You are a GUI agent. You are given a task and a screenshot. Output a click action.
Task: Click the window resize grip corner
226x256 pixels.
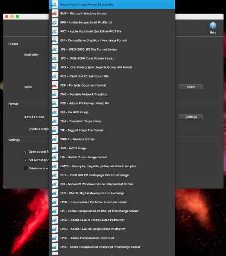(x=5, y=187)
